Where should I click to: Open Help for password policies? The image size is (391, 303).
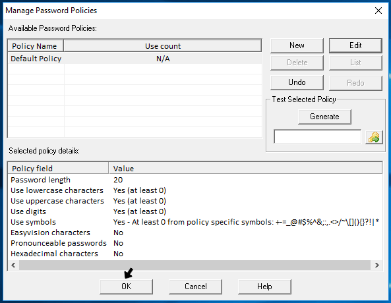coord(264,287)
